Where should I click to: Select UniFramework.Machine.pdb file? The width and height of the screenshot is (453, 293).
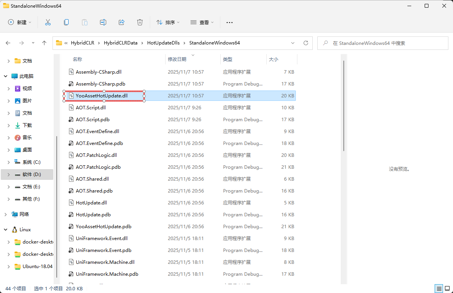click(x=107, y=274)
